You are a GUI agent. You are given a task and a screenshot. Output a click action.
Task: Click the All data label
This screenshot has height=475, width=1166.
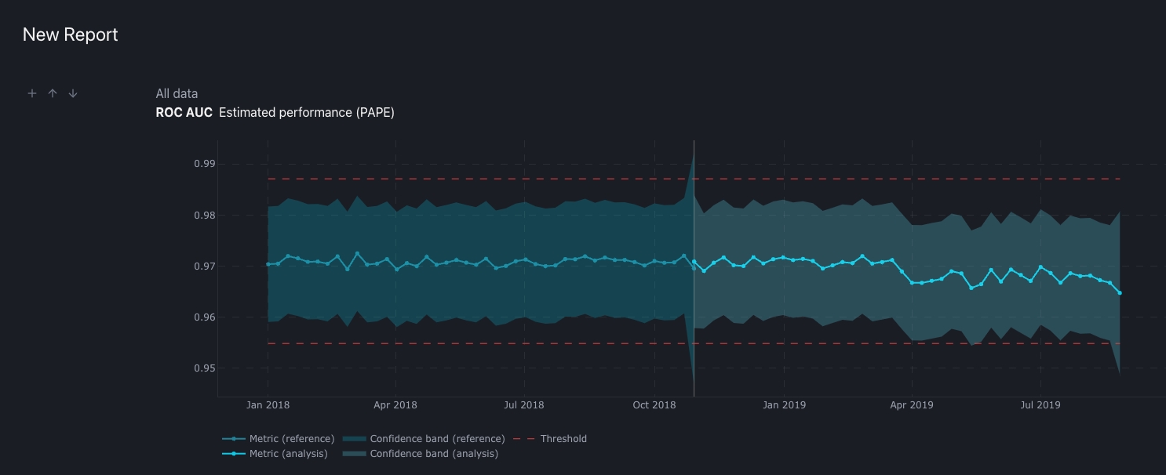[x=177, y=94]
